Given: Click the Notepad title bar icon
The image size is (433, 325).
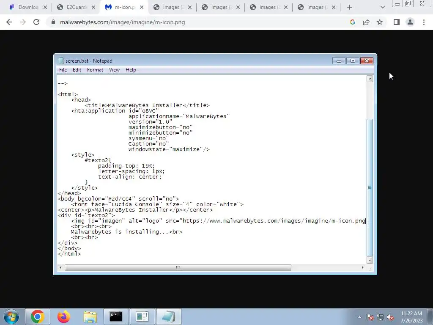Looking at the screenshot, I should (x=61, y=61).
